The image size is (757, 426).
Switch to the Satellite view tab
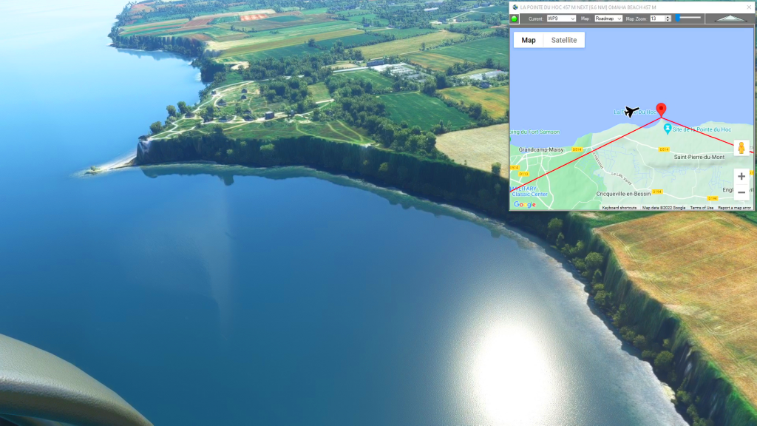[564, 40]
